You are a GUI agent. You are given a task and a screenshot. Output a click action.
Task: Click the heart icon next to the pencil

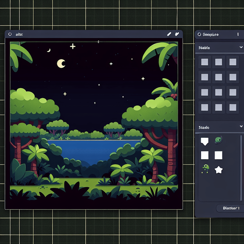point(177,34)
